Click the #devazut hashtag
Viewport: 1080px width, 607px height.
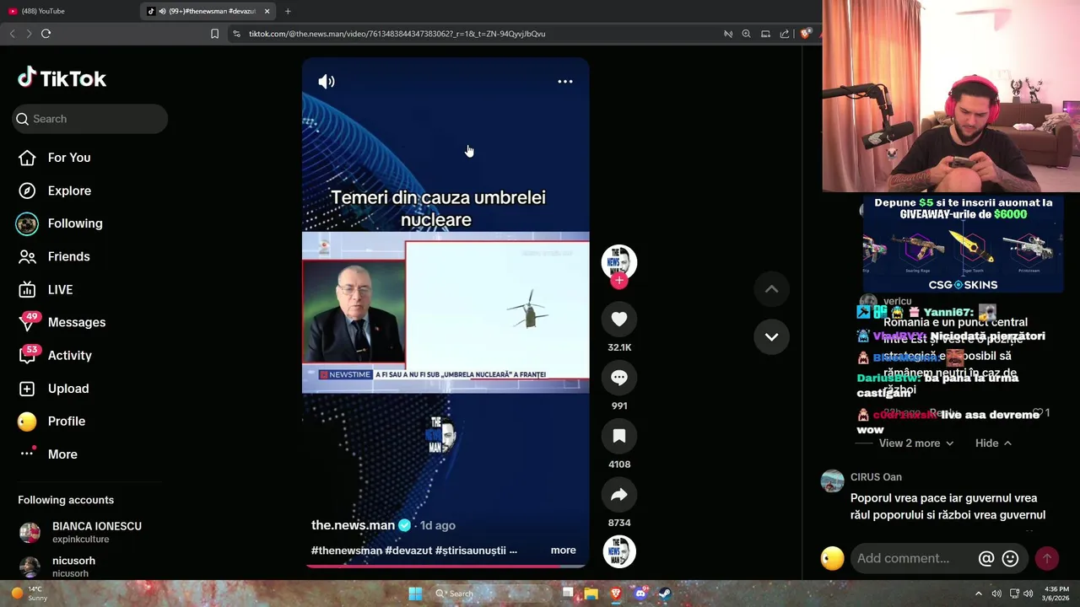point(408,551)
